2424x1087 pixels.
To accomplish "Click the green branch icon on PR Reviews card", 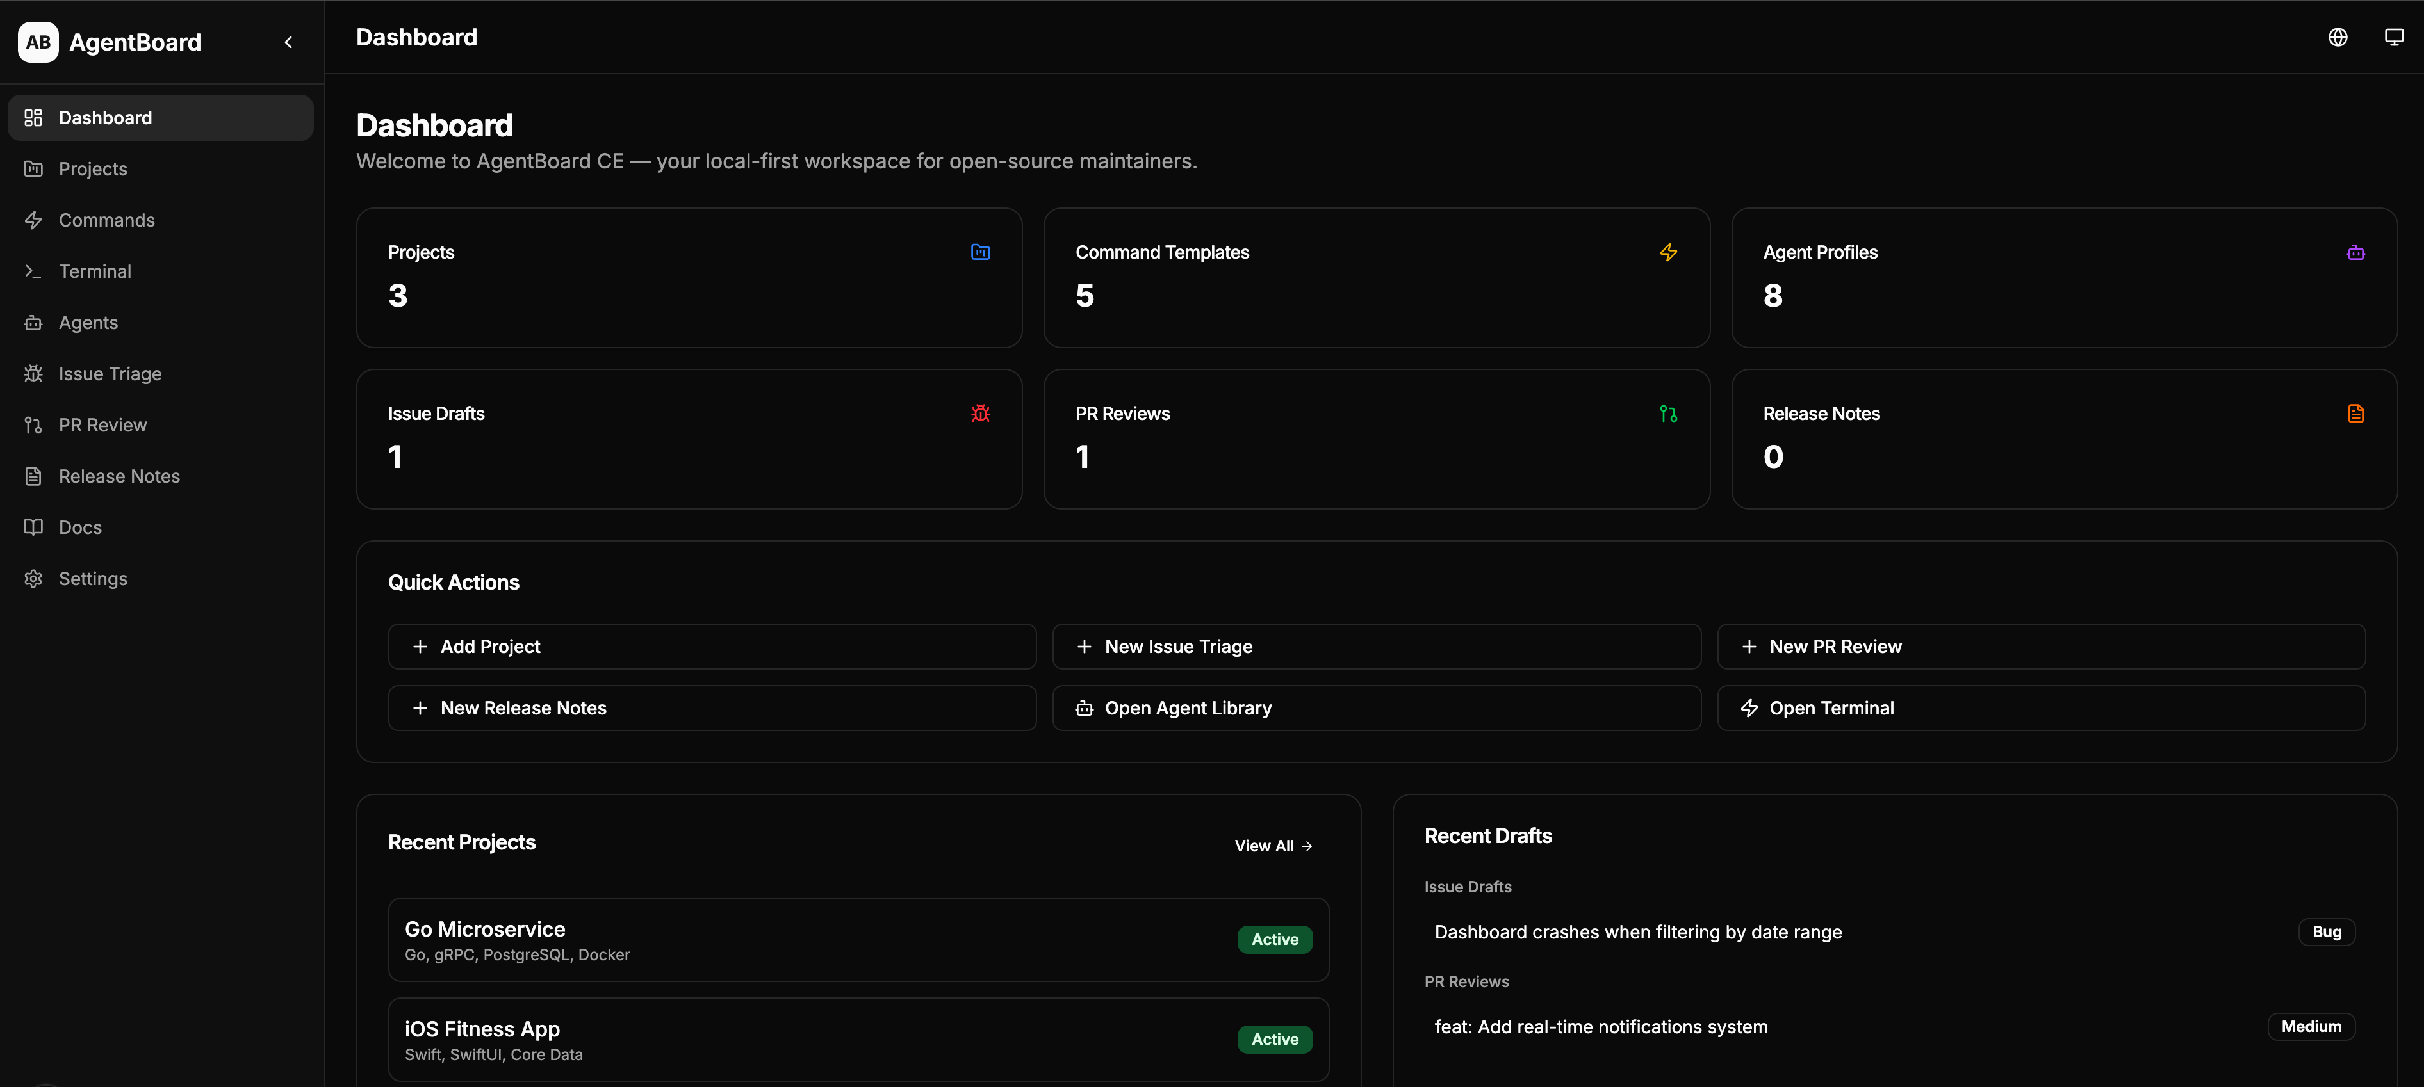I will [1668, 414].
